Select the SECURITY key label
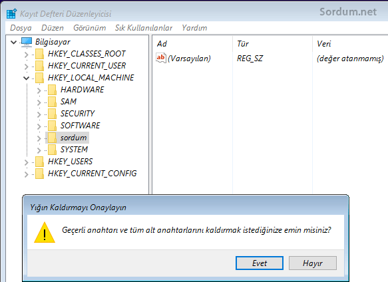The width and height of the screenshot is (388, 282). click(77, 114)
